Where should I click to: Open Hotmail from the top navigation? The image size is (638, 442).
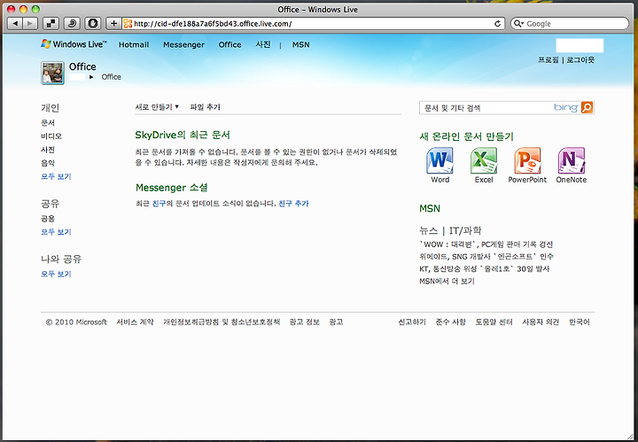click(134, 44)
